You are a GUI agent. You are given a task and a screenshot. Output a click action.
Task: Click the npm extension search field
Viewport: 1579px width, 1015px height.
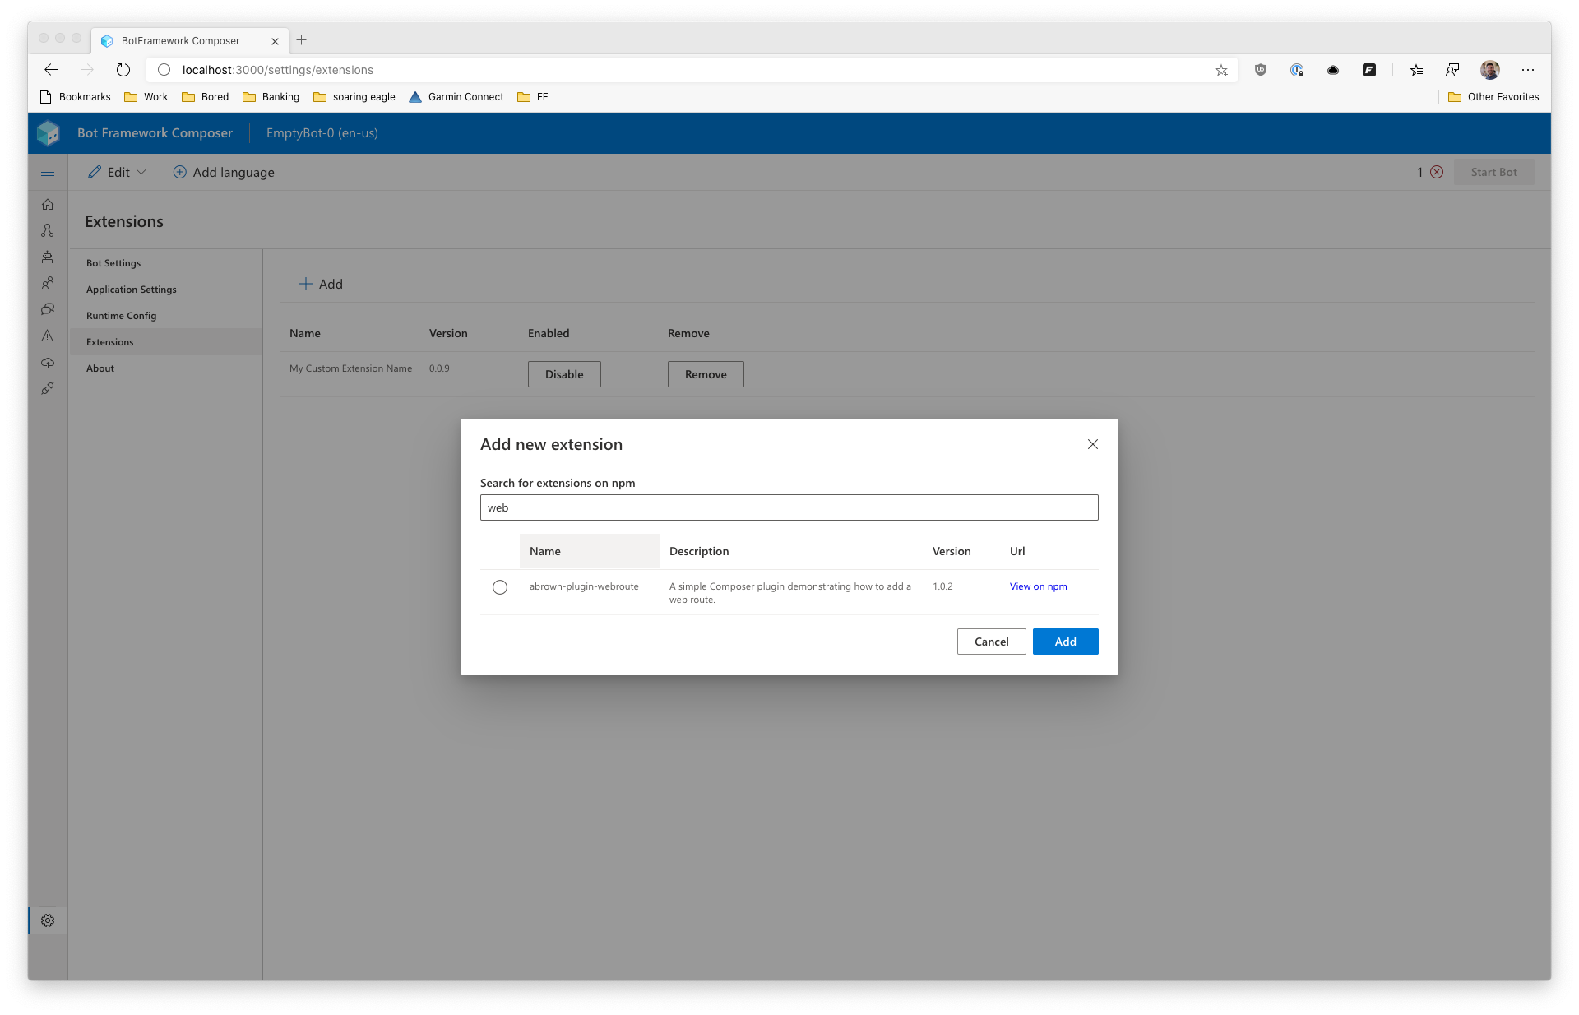click(x=789, y=507)
